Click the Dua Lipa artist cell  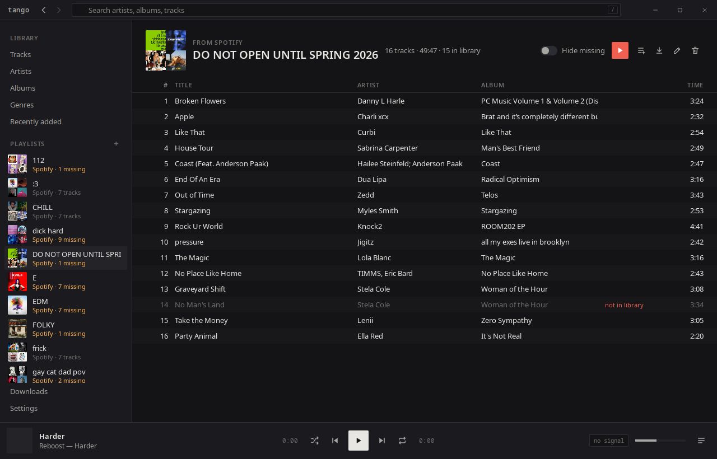(x=372, y=179)
